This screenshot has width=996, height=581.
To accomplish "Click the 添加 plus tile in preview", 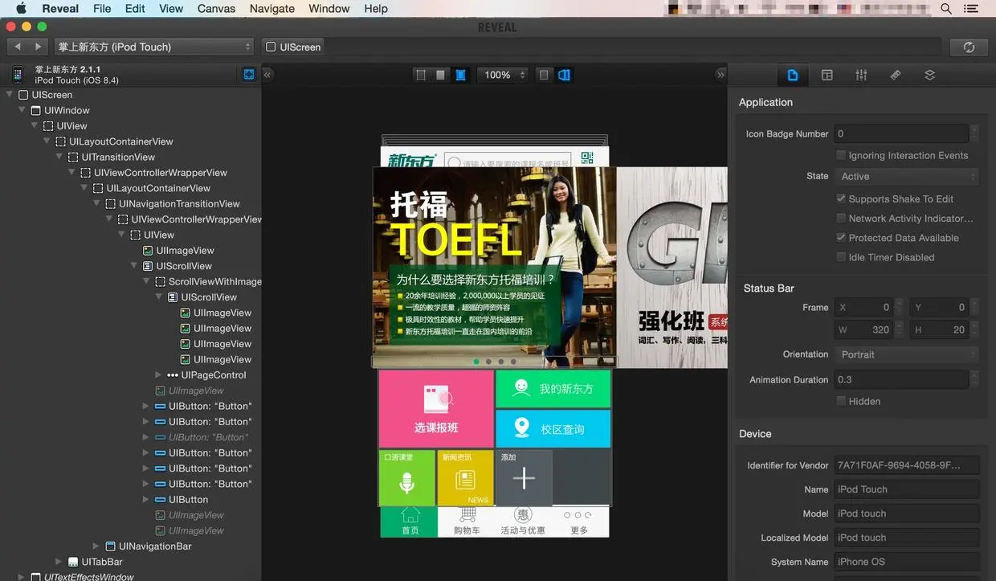I will coord(524,477).
